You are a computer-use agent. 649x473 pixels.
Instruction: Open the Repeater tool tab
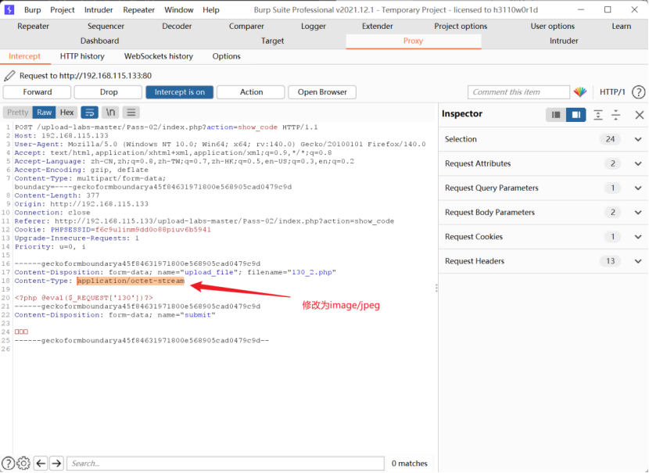pos(33,26)
